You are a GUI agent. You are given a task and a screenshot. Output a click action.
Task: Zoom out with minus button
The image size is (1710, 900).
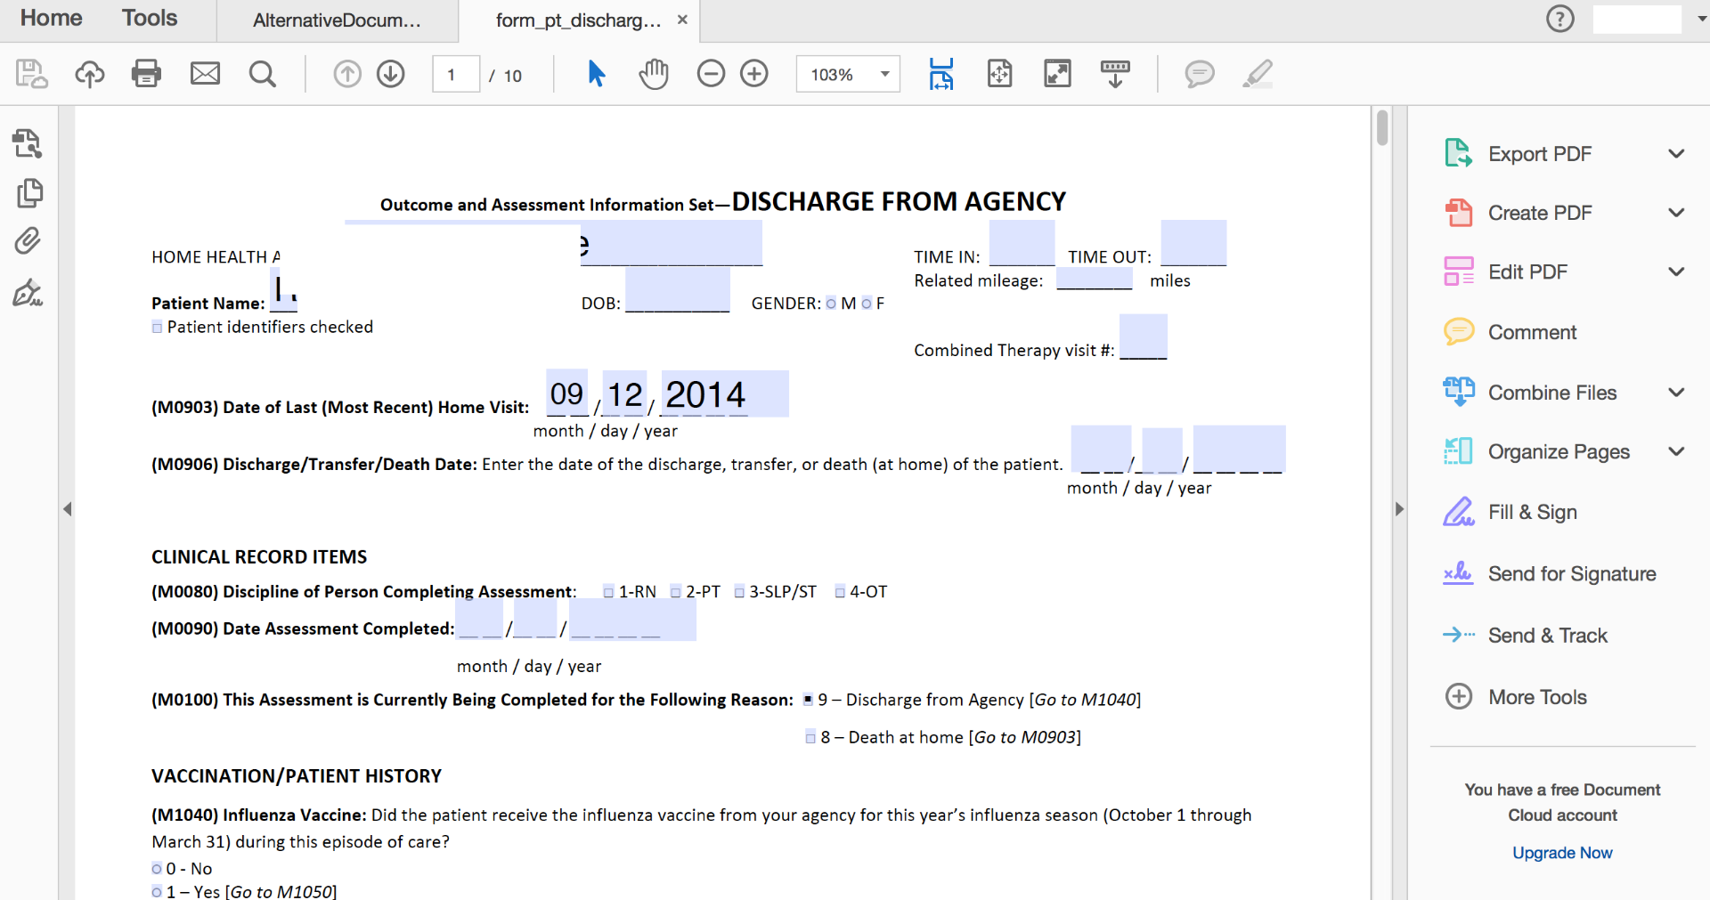click(x=711, y=74)
